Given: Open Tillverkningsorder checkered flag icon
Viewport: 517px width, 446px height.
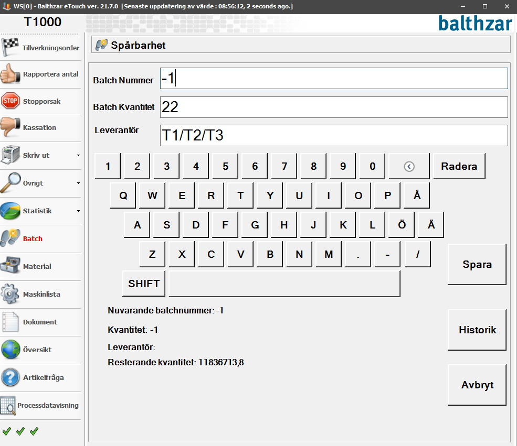Looking at the screenshot, I should point(10,47).
